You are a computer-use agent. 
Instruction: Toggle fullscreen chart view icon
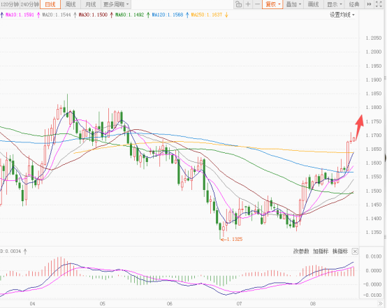[x=379, y=4]
